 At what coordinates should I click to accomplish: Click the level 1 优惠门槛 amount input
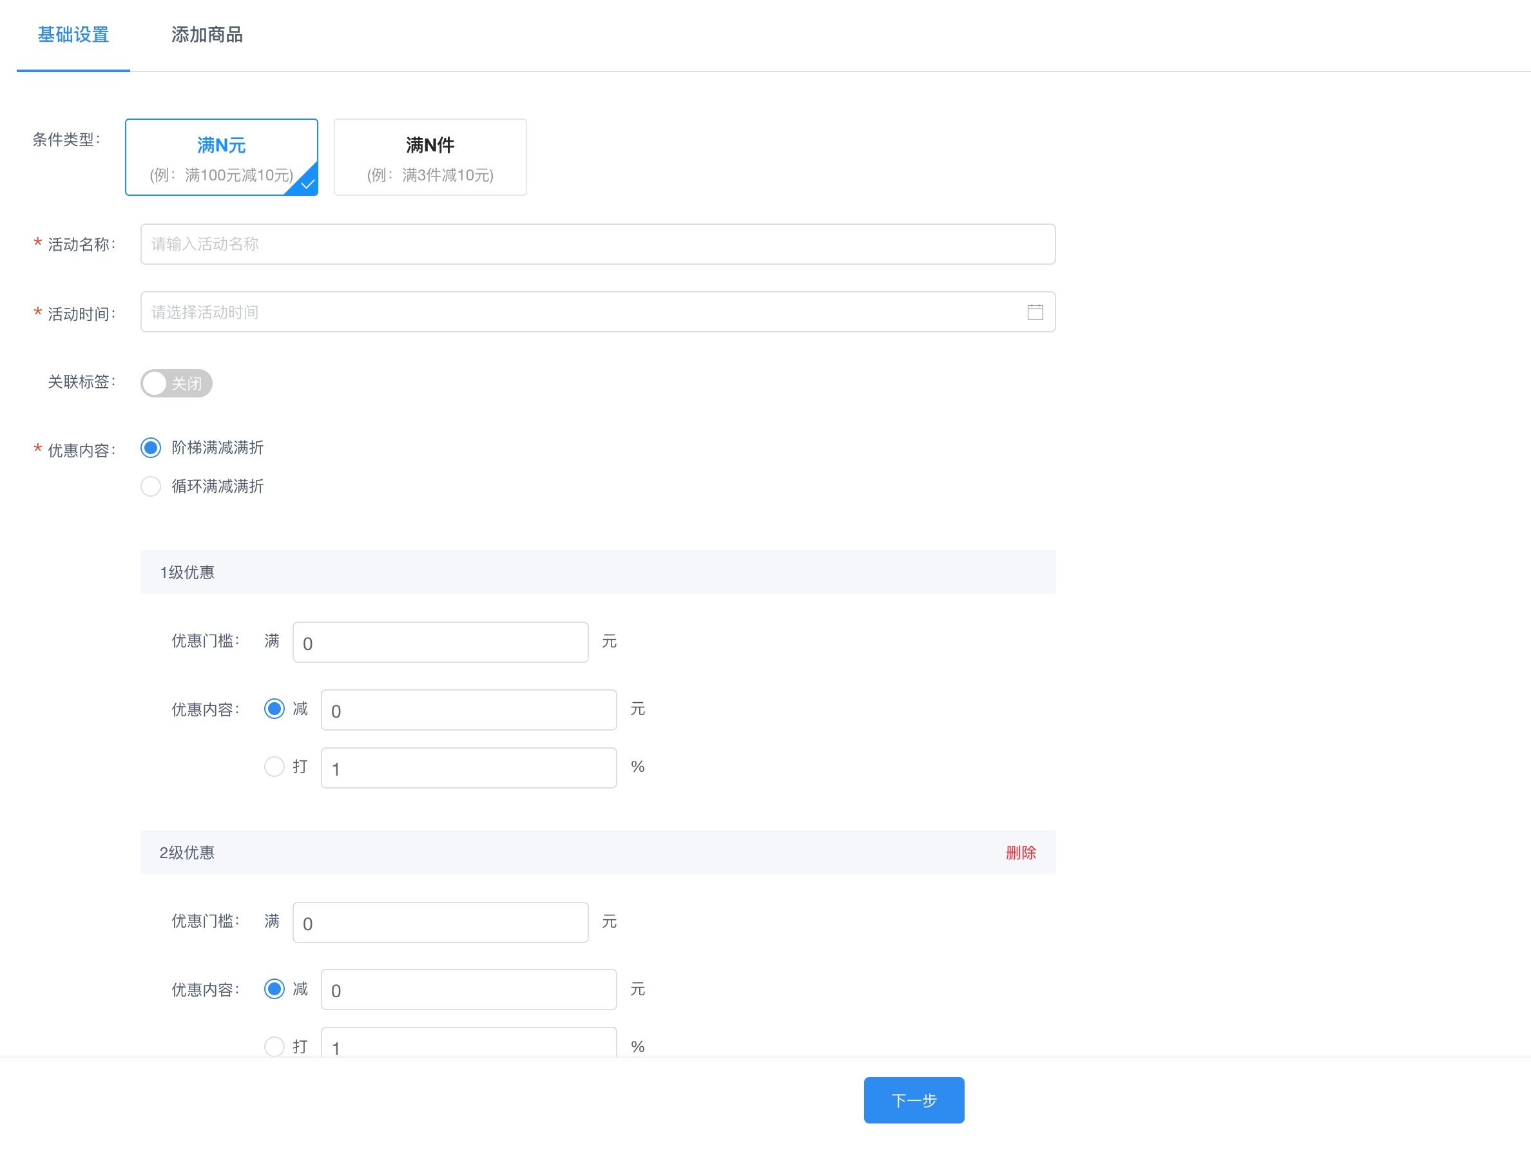pos(440,642)
